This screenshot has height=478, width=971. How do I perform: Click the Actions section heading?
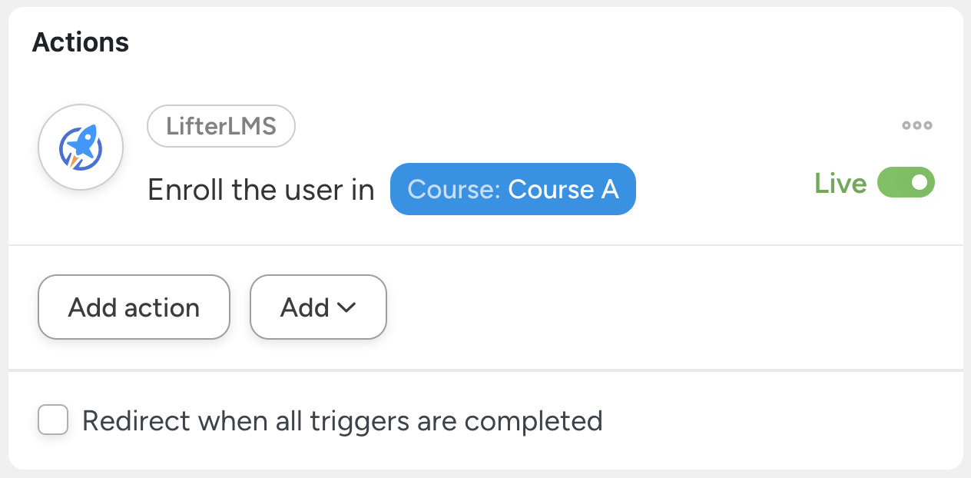click(x=81, y=42)
